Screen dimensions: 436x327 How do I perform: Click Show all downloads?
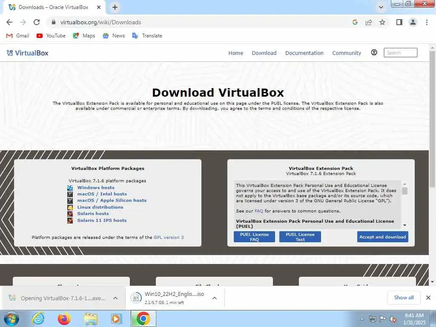click(404, 298)
